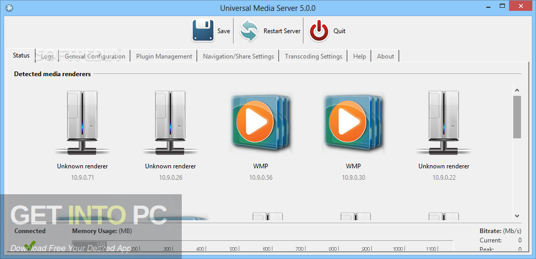Click the renderer list scroll up arrow
Screen dimensions: 536x259
click(x=517, y=90)
